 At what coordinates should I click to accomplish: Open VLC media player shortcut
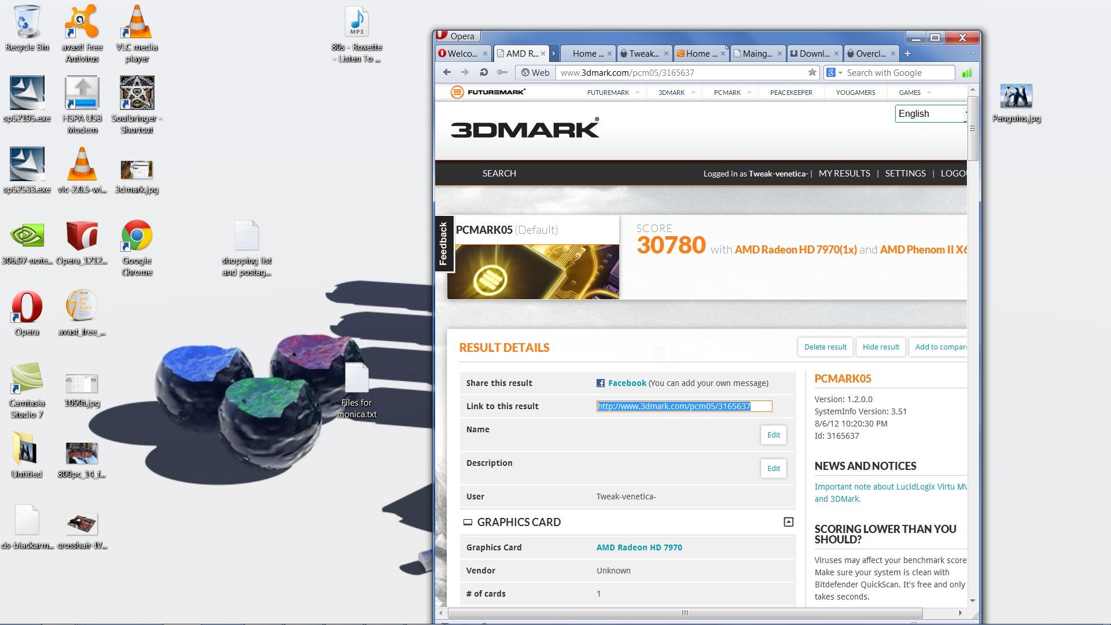[x=137, y=32]
